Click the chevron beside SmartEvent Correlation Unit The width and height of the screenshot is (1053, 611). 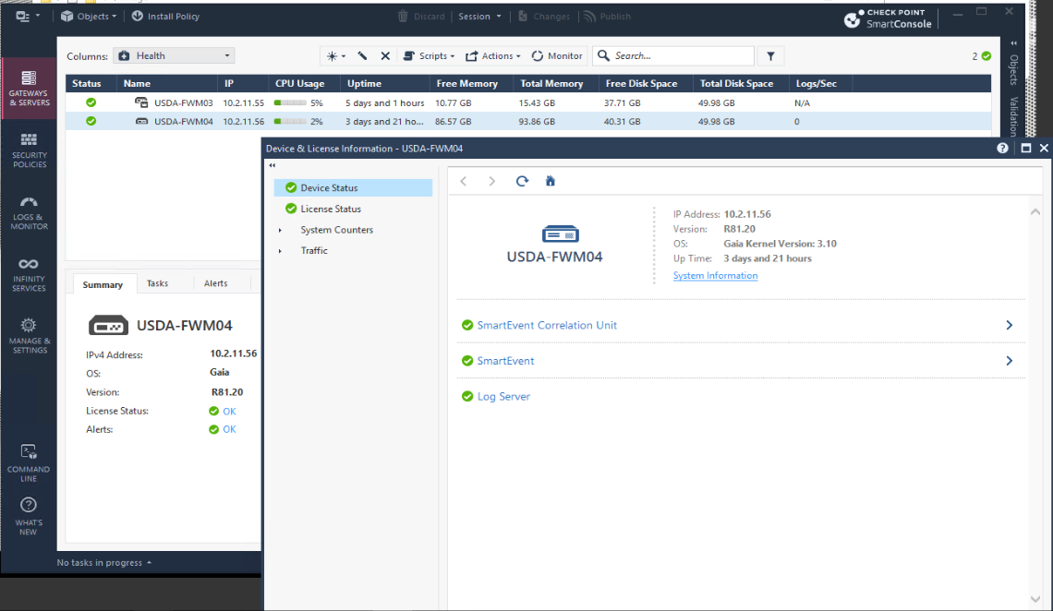[1009, 325]
